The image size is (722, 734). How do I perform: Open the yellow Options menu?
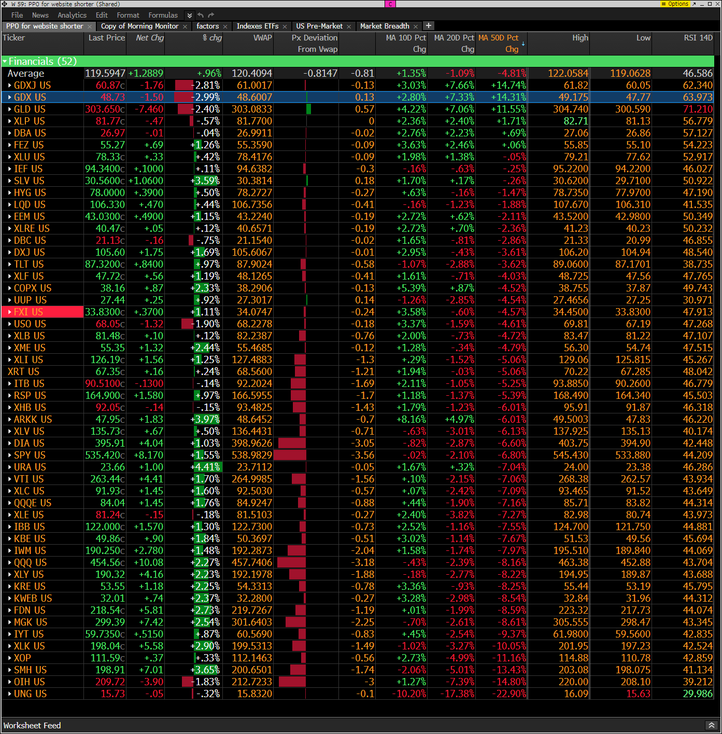click(x=675, y=4)
